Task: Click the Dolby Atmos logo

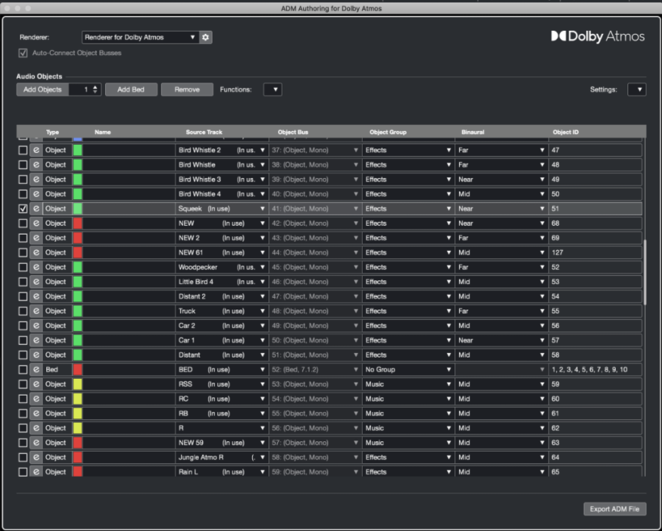Action: (598, 36)
